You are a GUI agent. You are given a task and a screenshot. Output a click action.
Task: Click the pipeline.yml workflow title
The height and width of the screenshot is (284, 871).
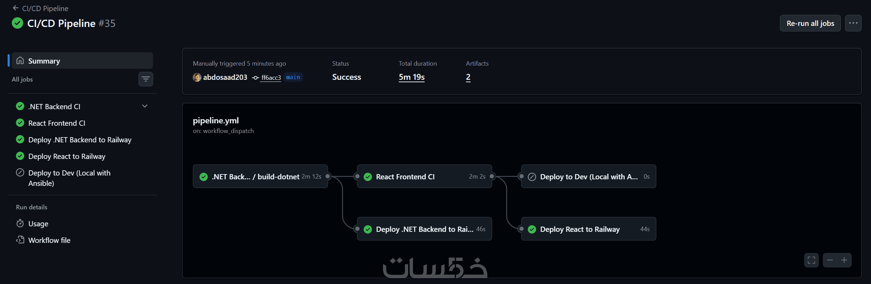tap(216, 121)
